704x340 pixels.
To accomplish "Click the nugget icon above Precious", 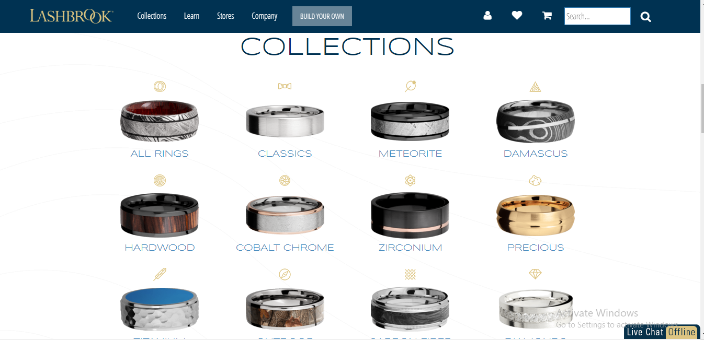I will point(535,181).
